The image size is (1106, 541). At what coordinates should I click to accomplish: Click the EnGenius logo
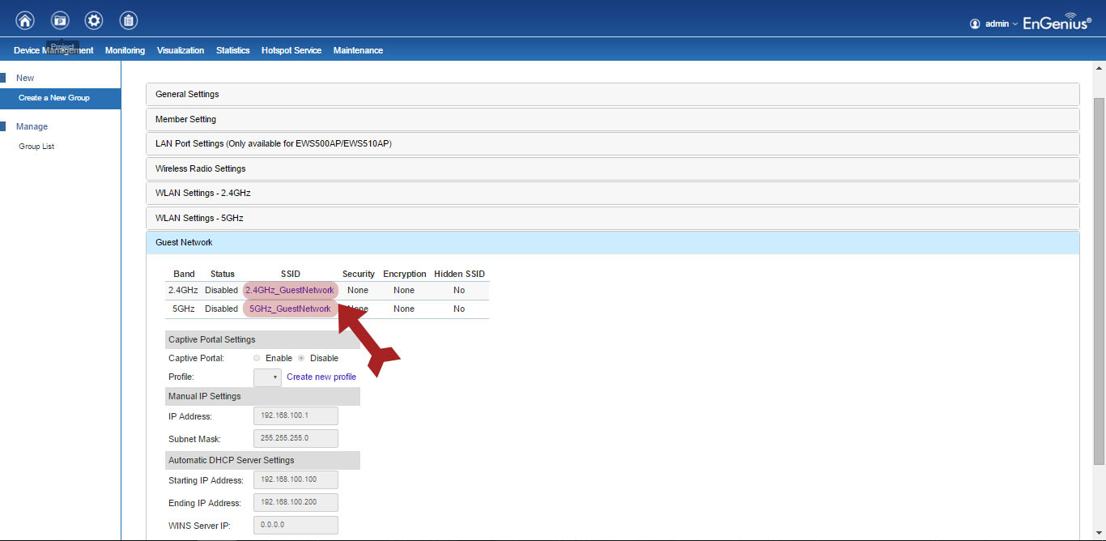(x=1057, y=23)
